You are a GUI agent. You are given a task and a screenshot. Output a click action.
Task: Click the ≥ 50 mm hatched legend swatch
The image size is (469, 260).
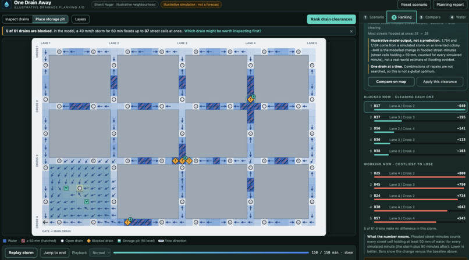tap(23, 241)
